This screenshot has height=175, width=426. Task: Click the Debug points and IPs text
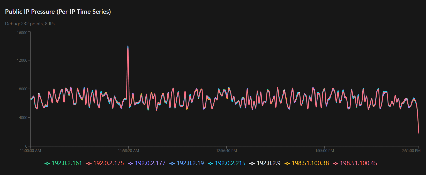(x=30, y=24)
